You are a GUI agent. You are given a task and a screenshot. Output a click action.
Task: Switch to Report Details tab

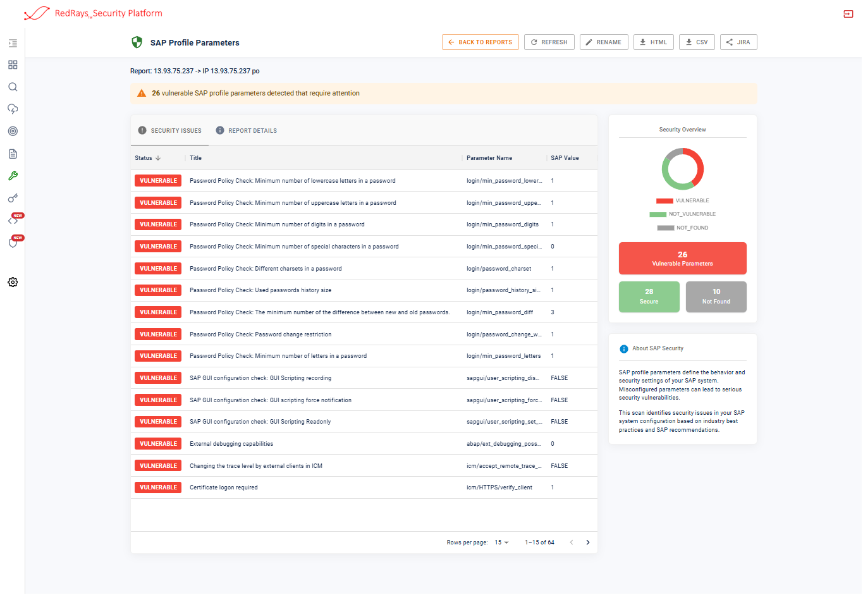(x=247, y=131)
